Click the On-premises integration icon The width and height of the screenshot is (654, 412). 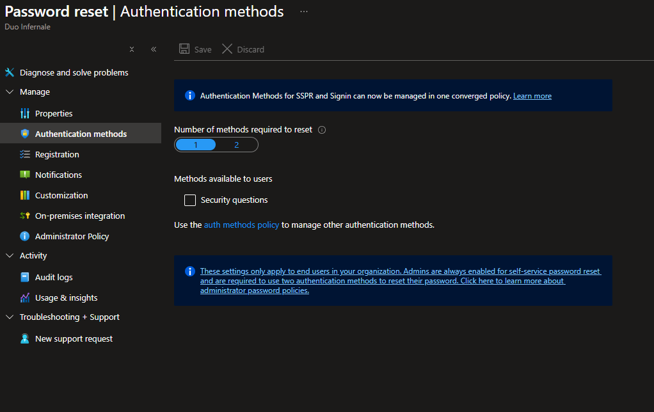(x=25, y=216)
